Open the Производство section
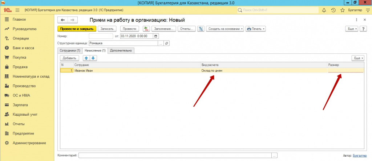Viewport: 372px width, 161px height. [24, 86]
